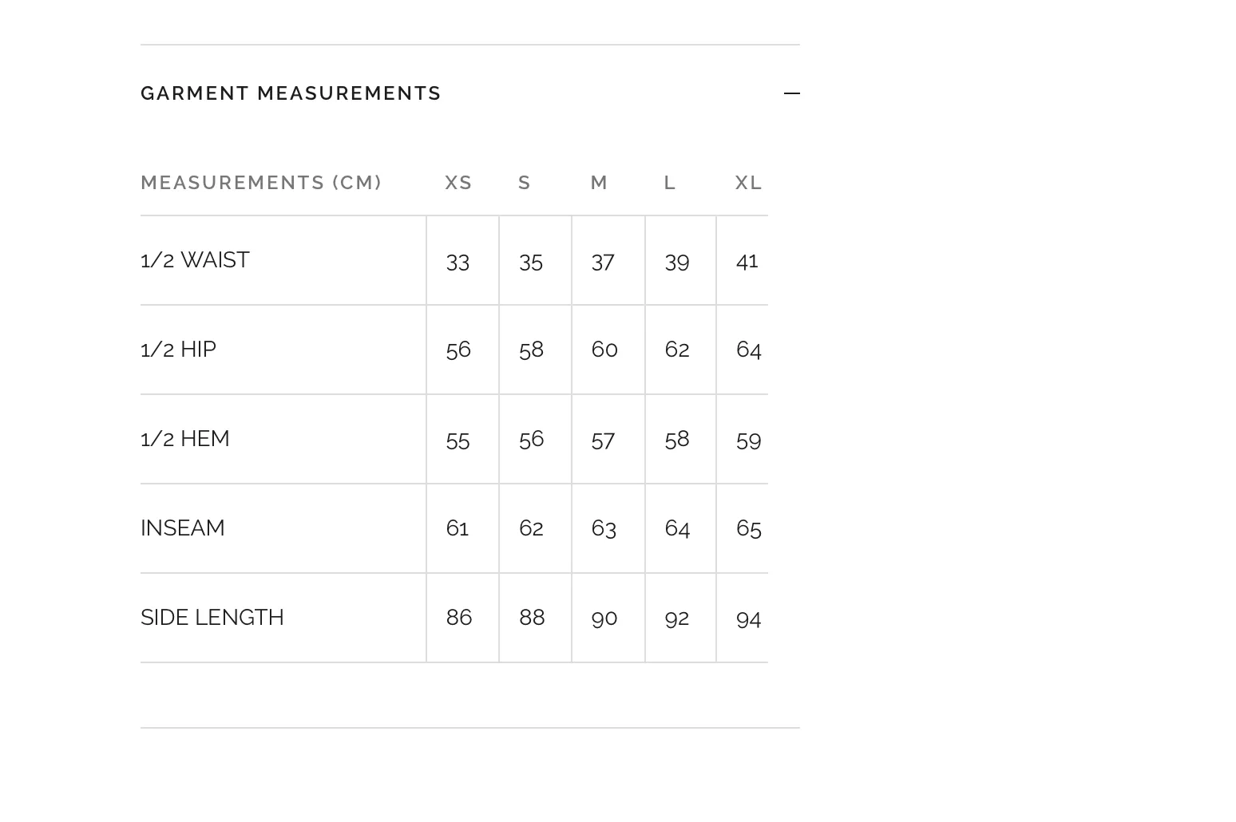Select the S size column header

pos(525,183)
